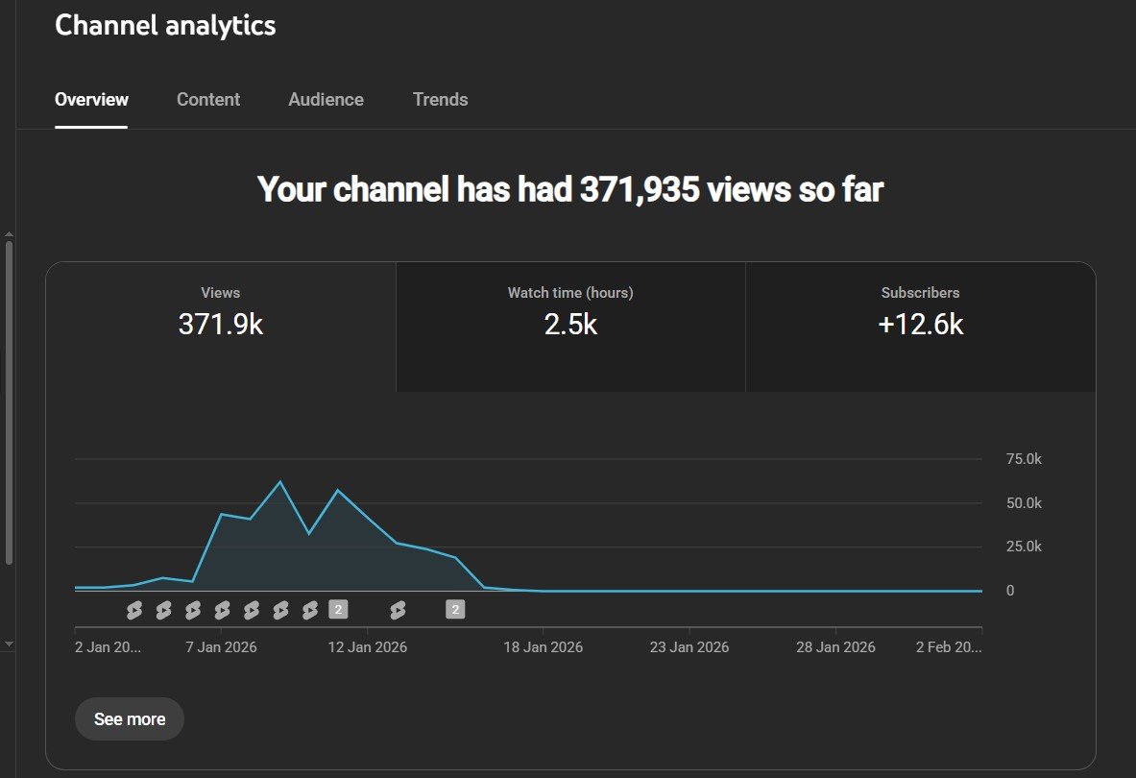This screenshot has width=1136, height=778.
Task: Click the third Shorts marker from the left
Action: pyautogui.click(x=193, y=610)
